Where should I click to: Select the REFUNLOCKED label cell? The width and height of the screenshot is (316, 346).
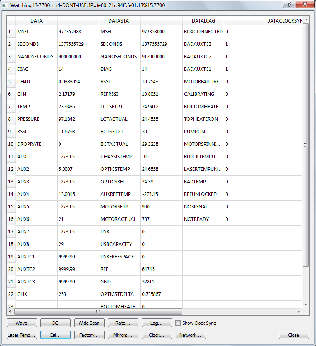click(203, 194)
